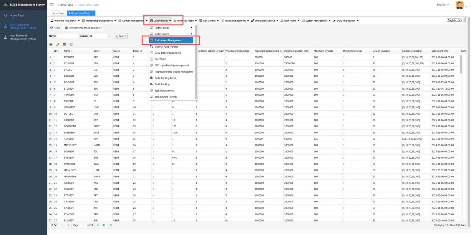Select Internal Fund Transfer menu item

pos(166,47)
